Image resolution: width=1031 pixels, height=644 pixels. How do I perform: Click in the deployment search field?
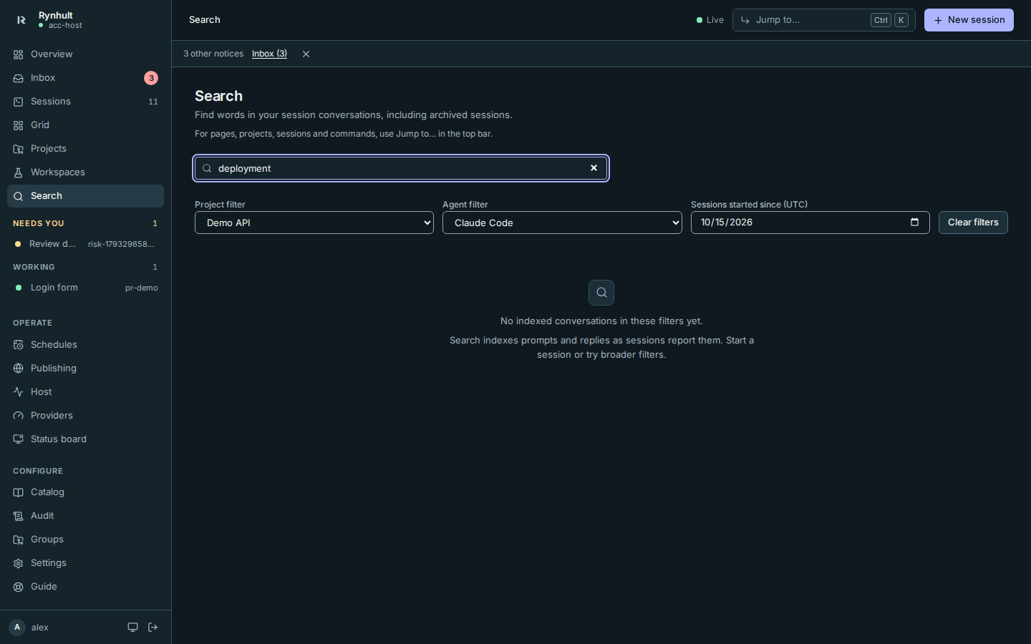401,168
